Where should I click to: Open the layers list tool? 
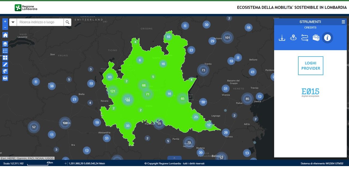pos(5,44)
